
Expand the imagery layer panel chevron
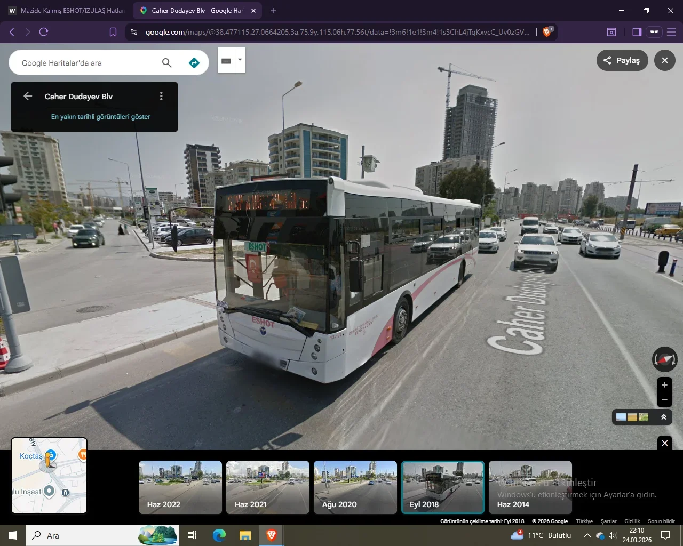point(664,417)
